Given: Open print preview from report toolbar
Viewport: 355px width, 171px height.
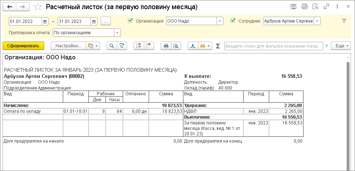Looking at the screenshot, I should (x=176, y=46).
